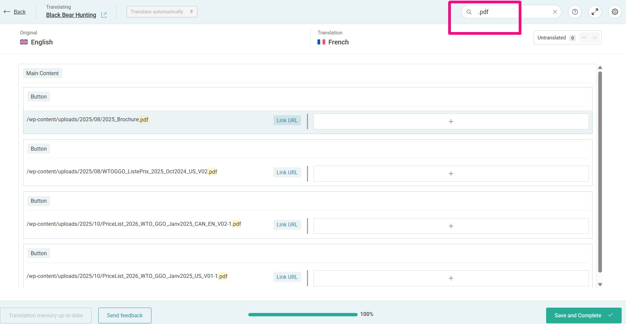Add translation for 2025_Brochure.pdf link
The height and width of the screenshot is (324, 626).
[x=451, y=122]
